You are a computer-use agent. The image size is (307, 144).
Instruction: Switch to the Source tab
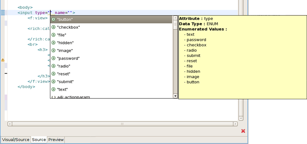tap(39, 140)
